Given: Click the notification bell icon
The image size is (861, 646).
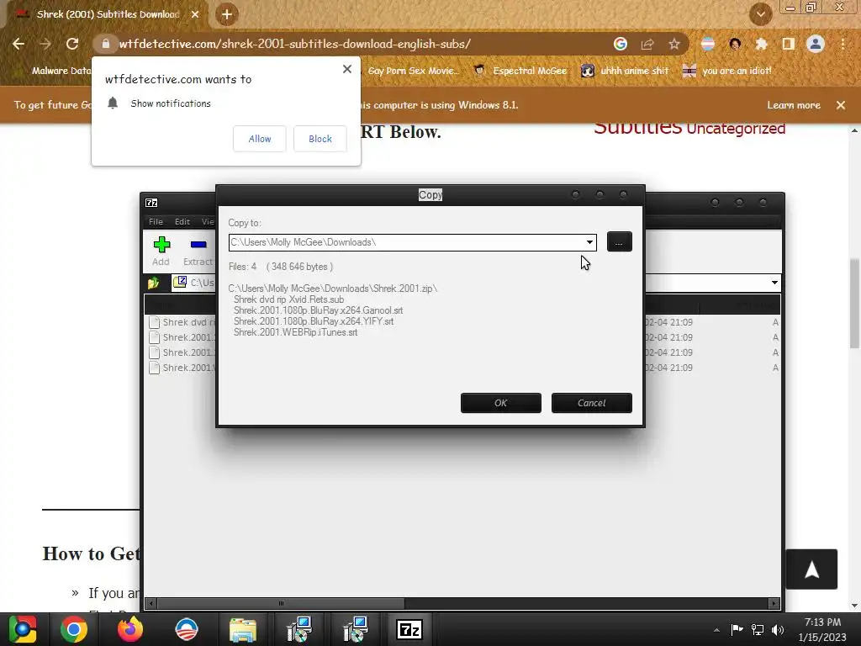Looking at the screenshot, I should coord(113,103).
